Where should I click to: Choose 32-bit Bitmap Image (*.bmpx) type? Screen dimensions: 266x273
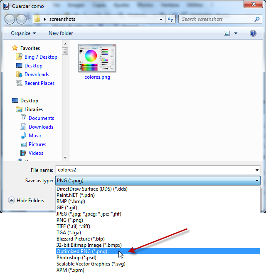pyautogui.click(x=158, y=245)
